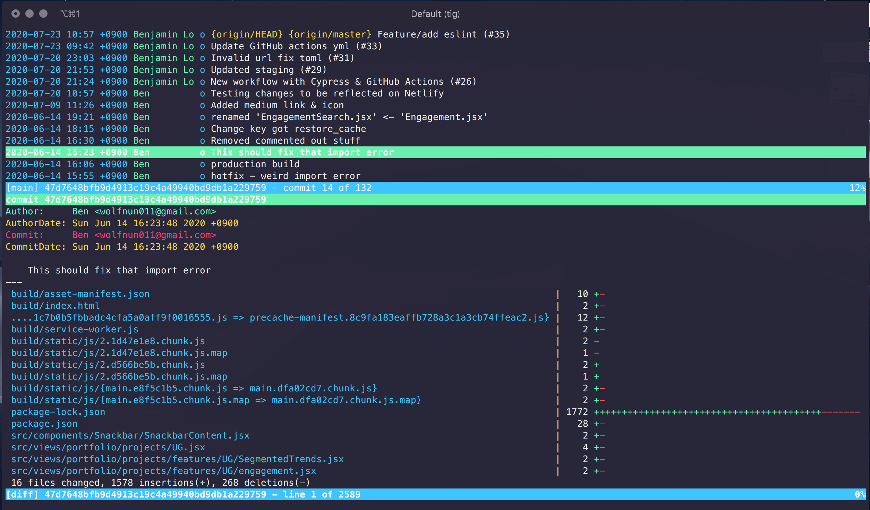
Task: Open the src/views/portfolio/projects/UG.jsx entry
Action: pos(108,447)
